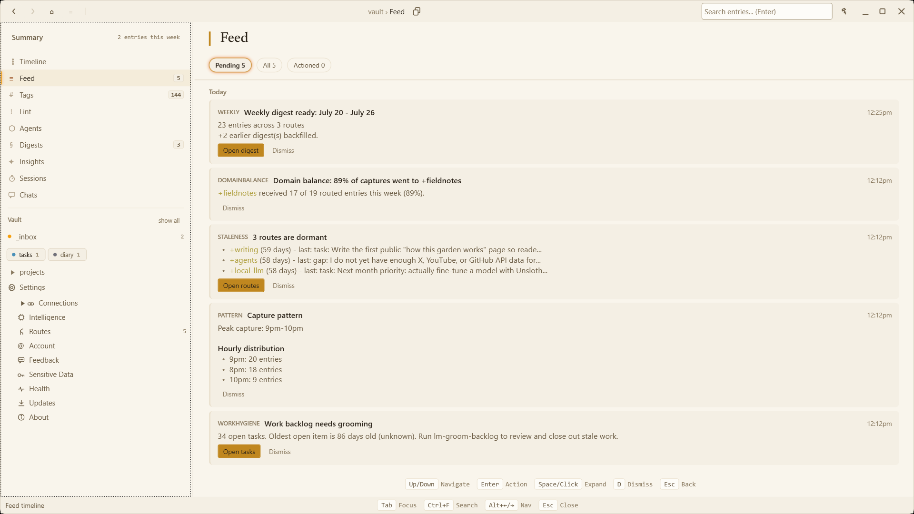The width and height of the screenshot is (914, 514).
Task: Open Sessions via its clock icon
Action: [x=12, y=178]
